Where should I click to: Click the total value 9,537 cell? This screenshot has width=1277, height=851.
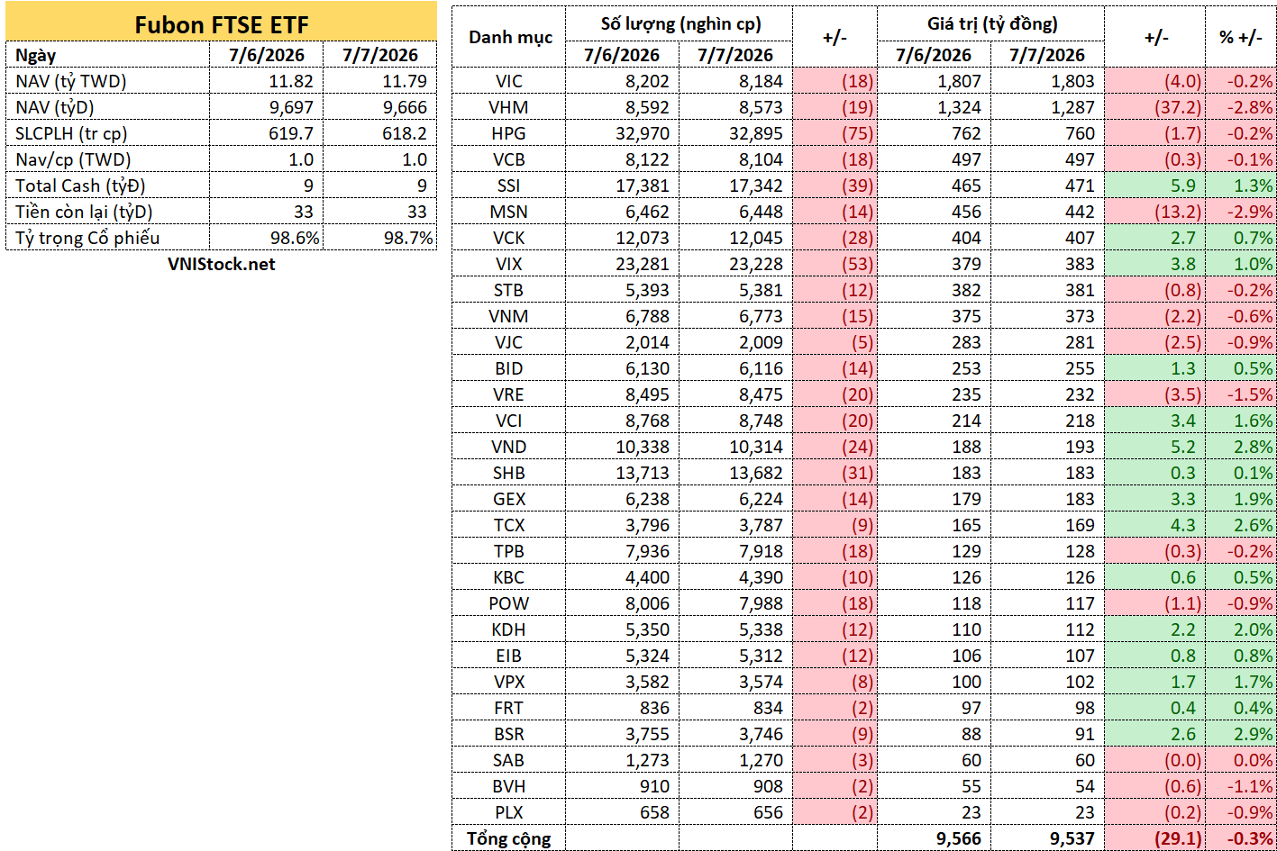(x=1047, y=838)
